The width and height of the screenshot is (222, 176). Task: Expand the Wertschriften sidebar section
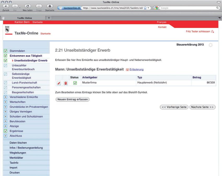tap(5, 102)
